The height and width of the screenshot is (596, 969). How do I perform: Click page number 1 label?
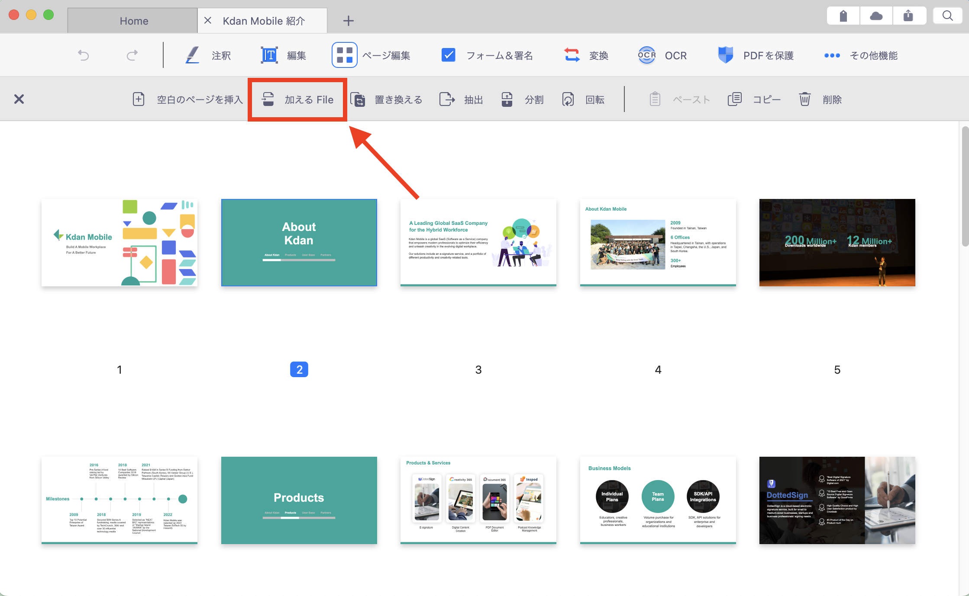pyautogui.click(x=120, y=370)
